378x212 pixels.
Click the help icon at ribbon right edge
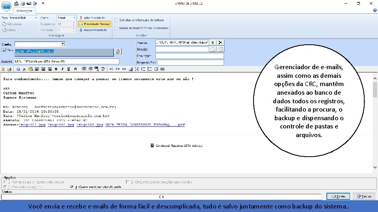click(374, 10)
